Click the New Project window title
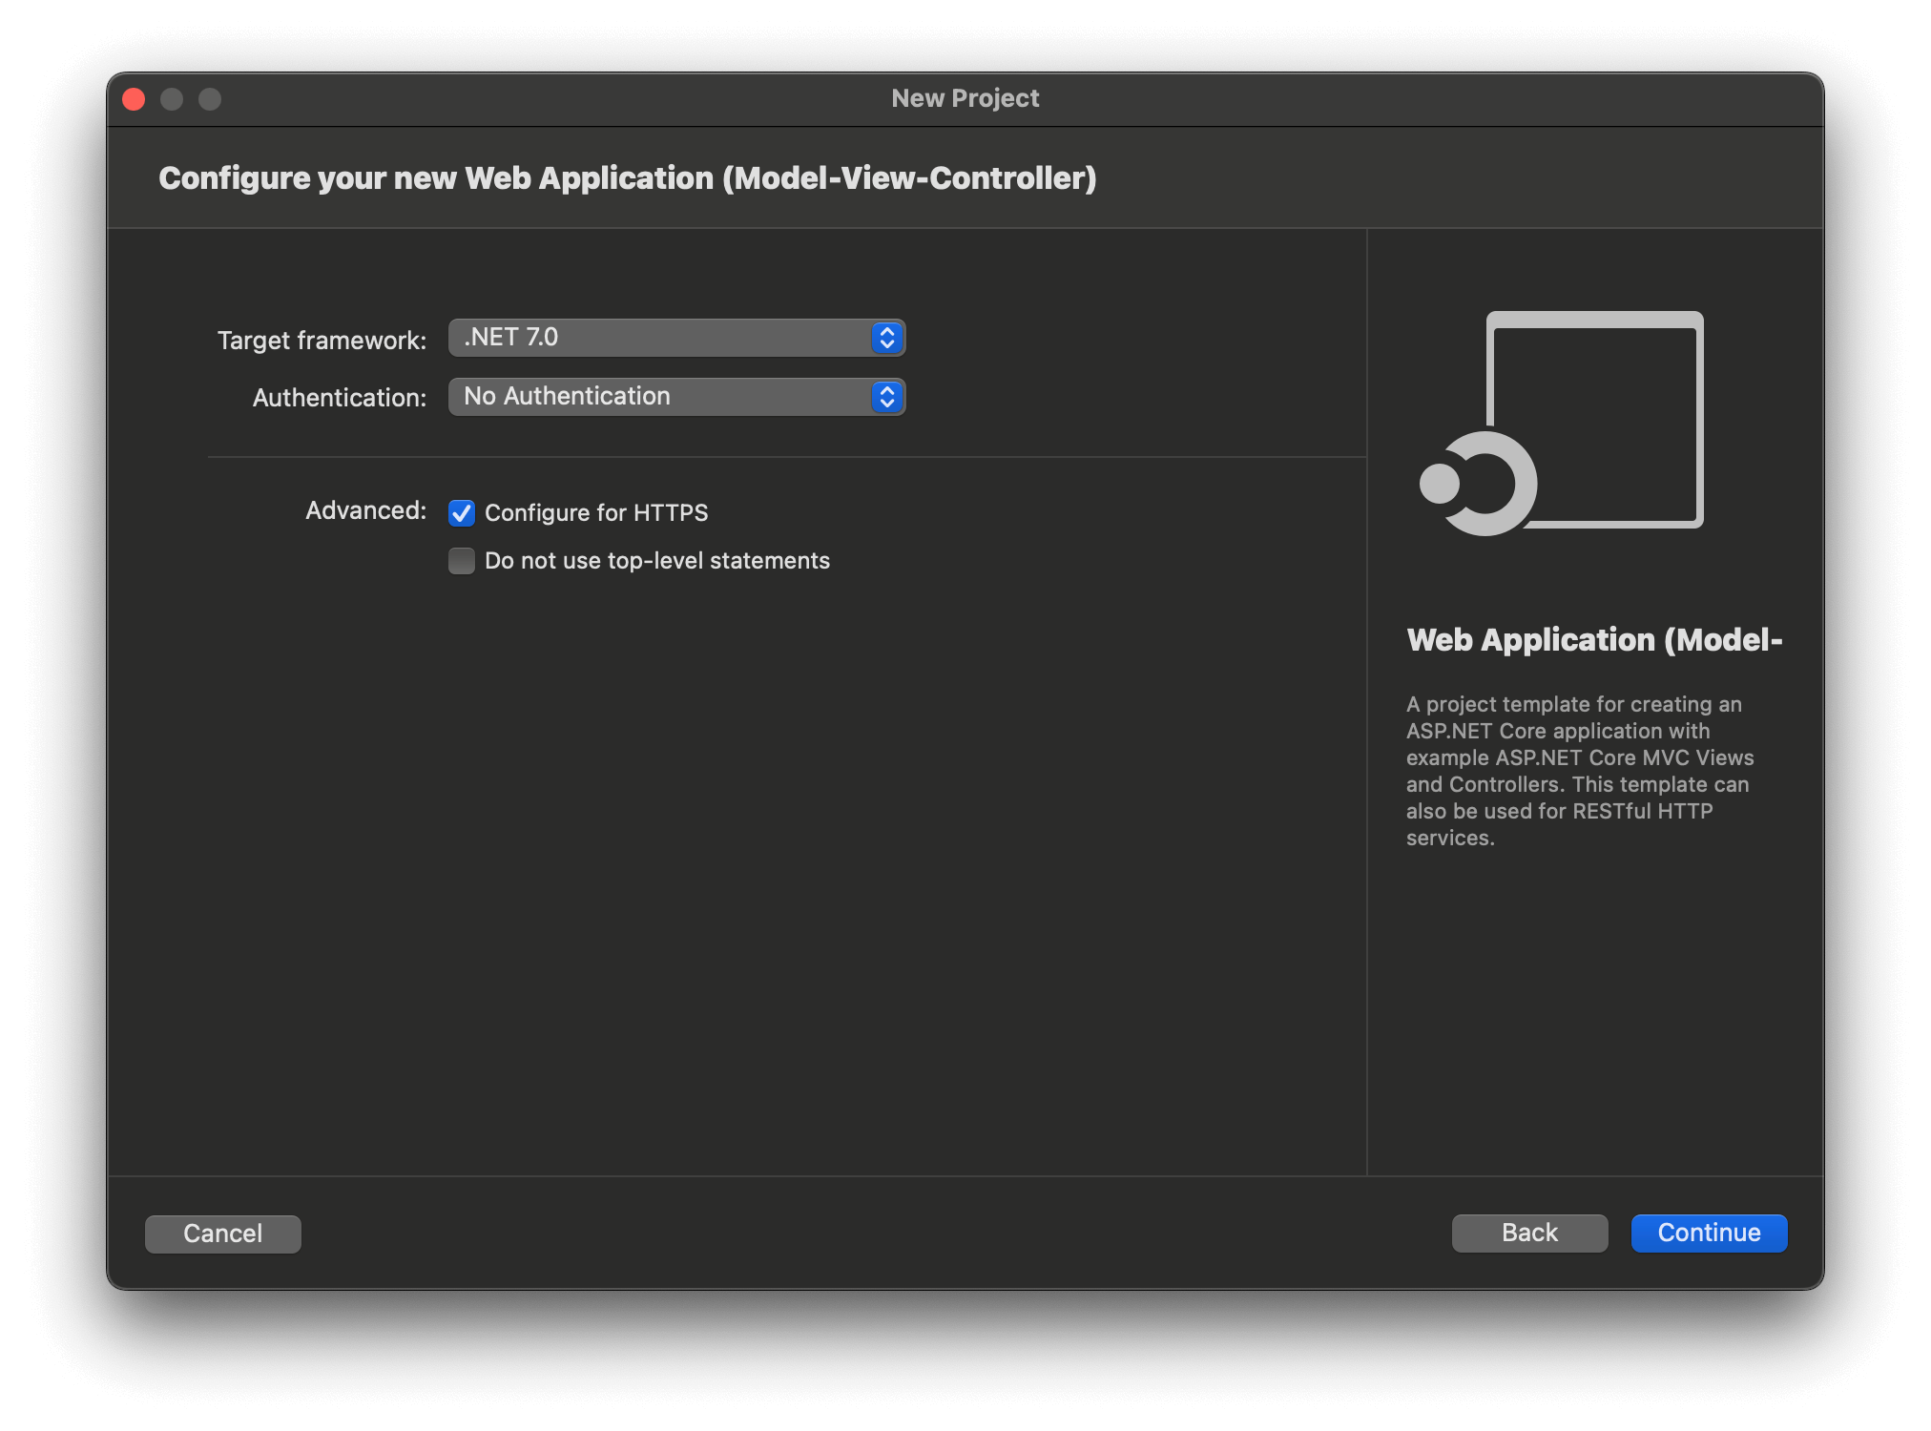1931x1431 pixels. pos(965,98)
